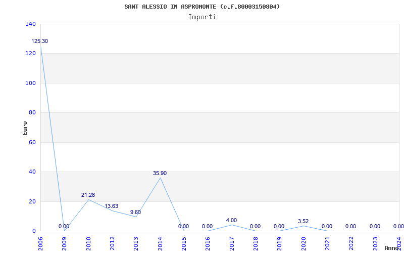Click the 0.00 label above 2021

click(327, 226)
